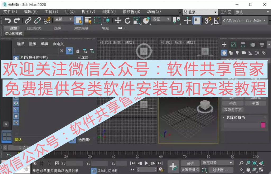Activate the Select and Rotate tool
The height and width of the screenshot is (174, 271).
pos(127,20)
